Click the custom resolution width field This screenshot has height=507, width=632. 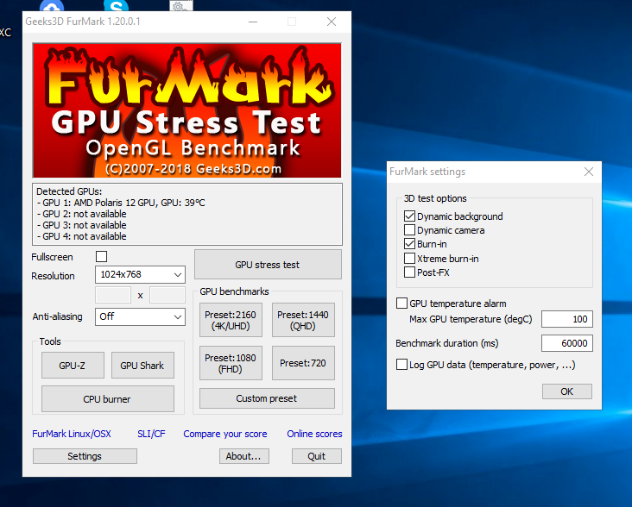pos(113,295)
